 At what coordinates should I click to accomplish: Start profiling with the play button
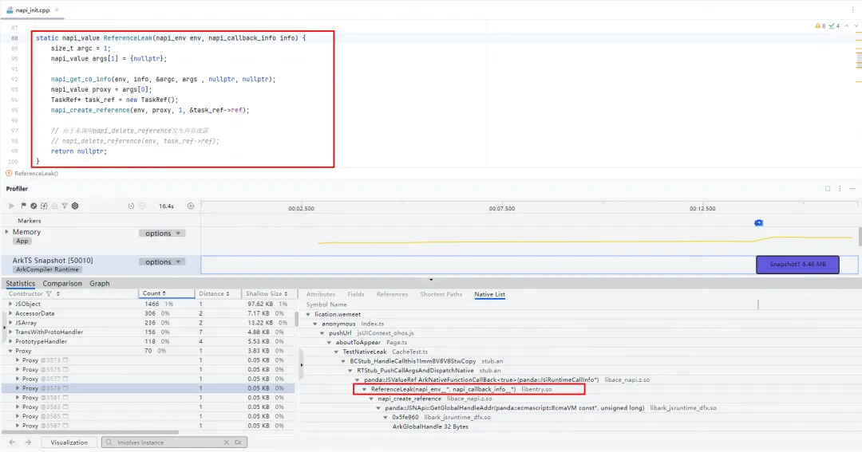click(11, 206)
